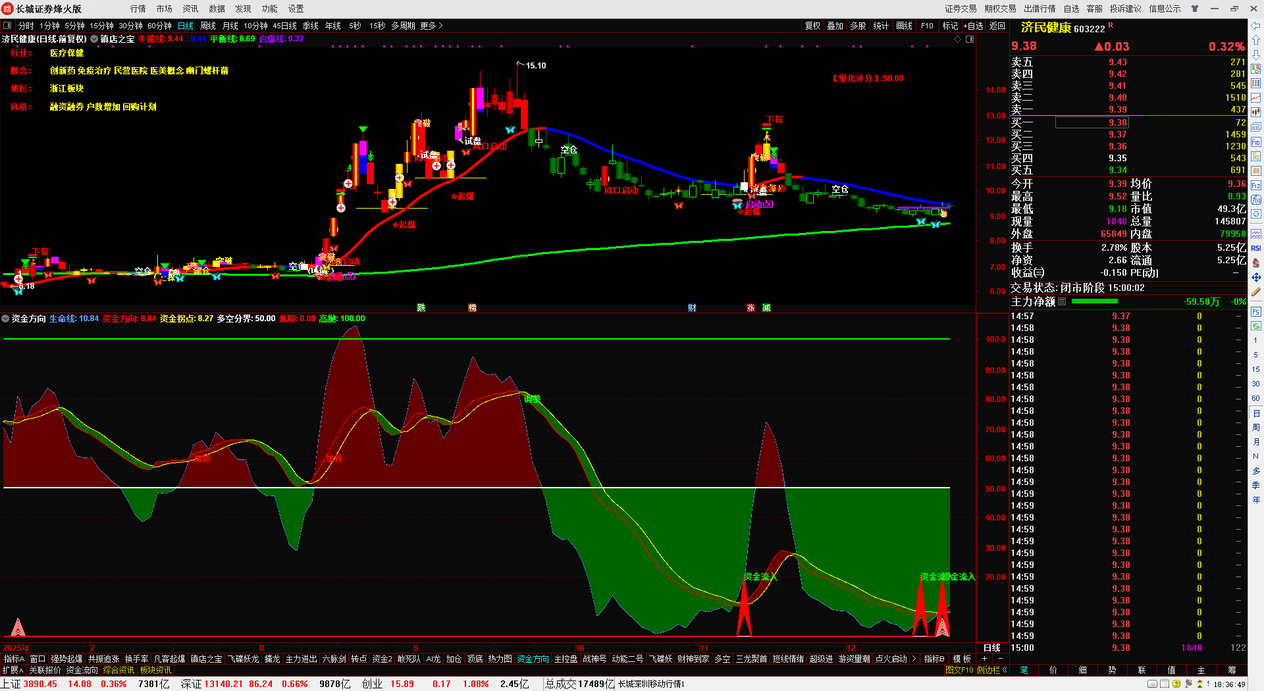Switch to the 主力进出 indicator tab

pyautogui.click(x=301, y=659)
